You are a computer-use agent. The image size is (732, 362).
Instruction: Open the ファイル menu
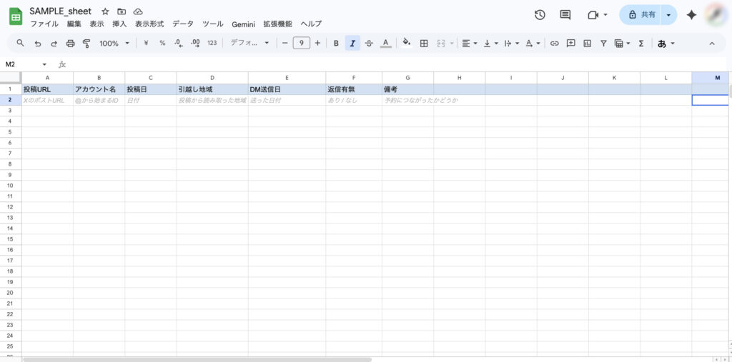[44, 24]
